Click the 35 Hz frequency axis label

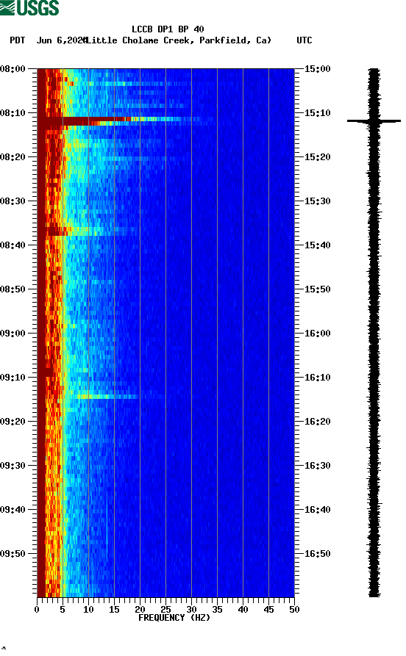click(x=217, y=610)
